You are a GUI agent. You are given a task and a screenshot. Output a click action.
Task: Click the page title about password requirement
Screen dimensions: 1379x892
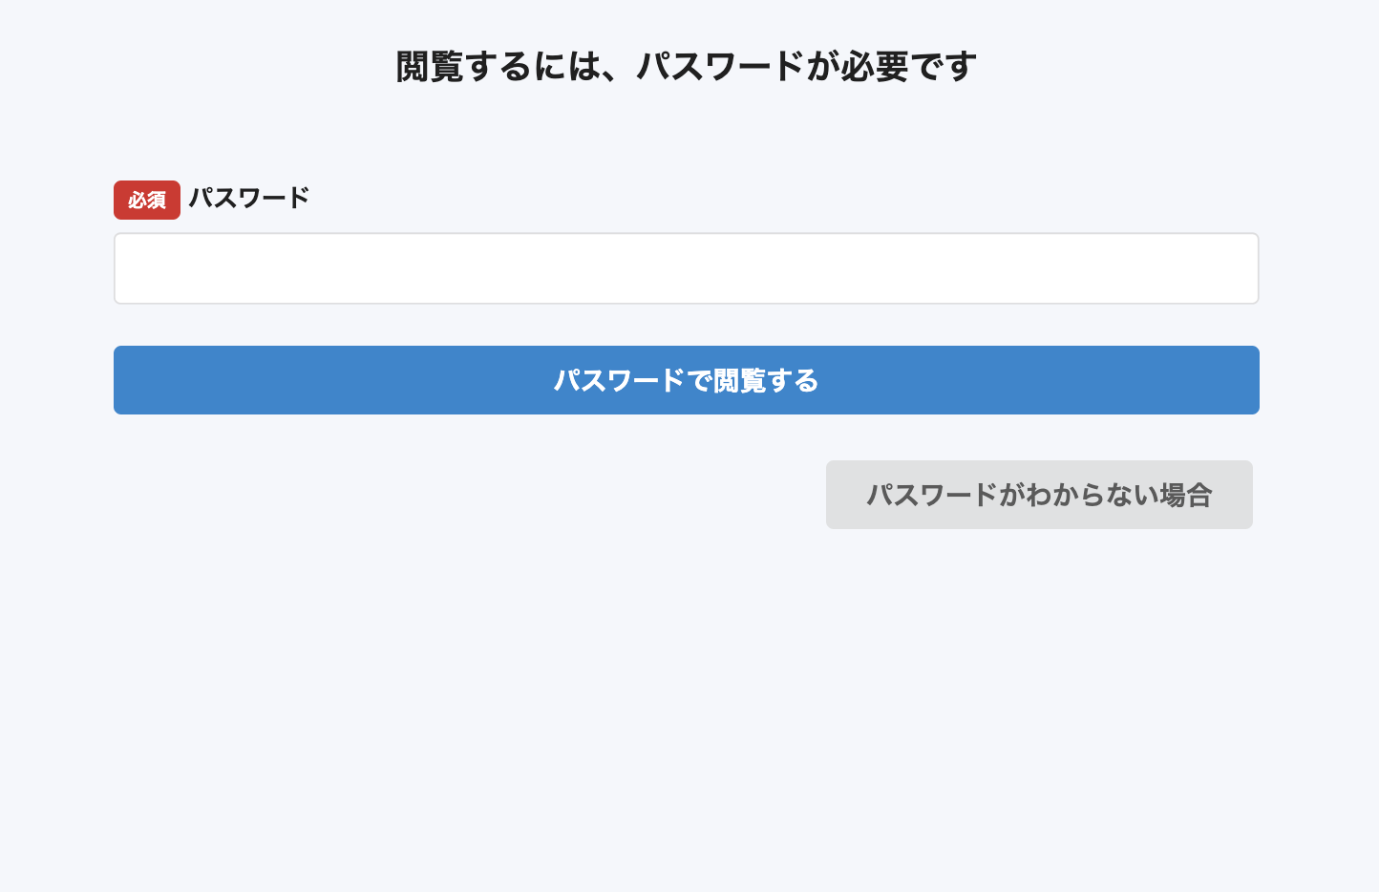pyautogui.click(x=687, y=67)
